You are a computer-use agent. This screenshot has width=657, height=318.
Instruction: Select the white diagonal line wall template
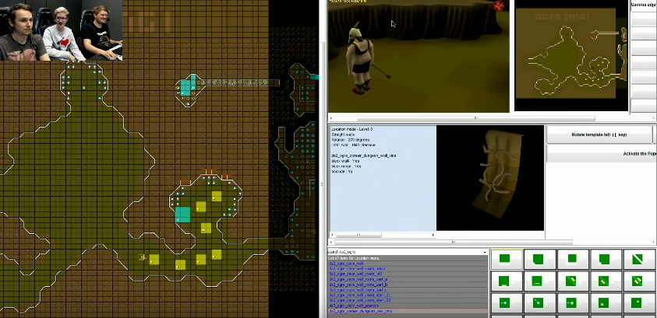[639, 259]
